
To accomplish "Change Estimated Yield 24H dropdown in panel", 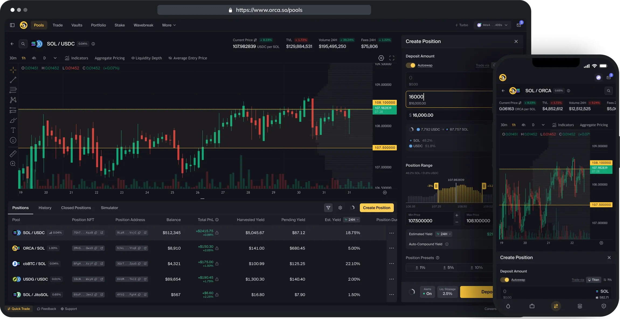I will pyautogui.click(x=444, y=234).
